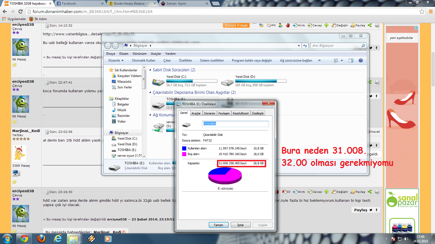Click add friend icon in top forum post
The height and width of the screenshot is (244, 435).
280,25
